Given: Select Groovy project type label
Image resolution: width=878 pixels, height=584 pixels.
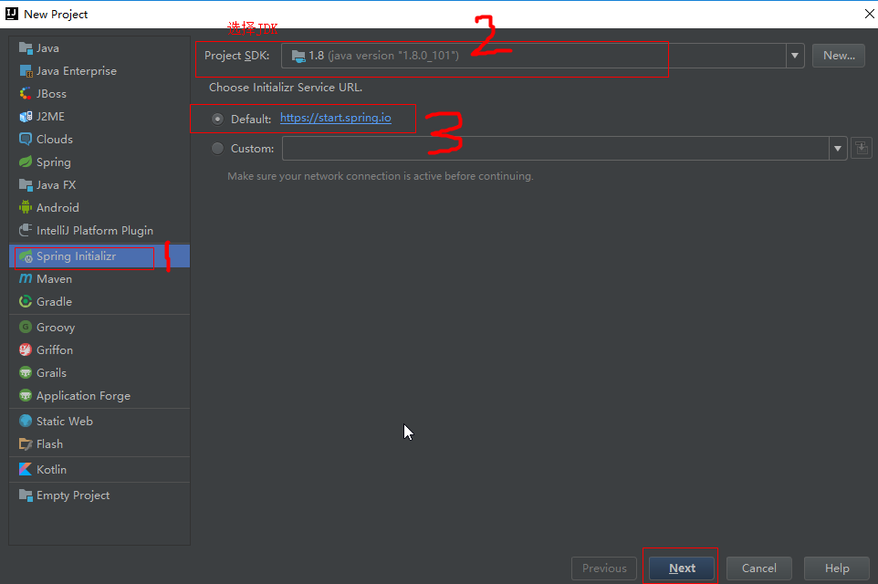Looking at the screenshot, I should [56, 328].
